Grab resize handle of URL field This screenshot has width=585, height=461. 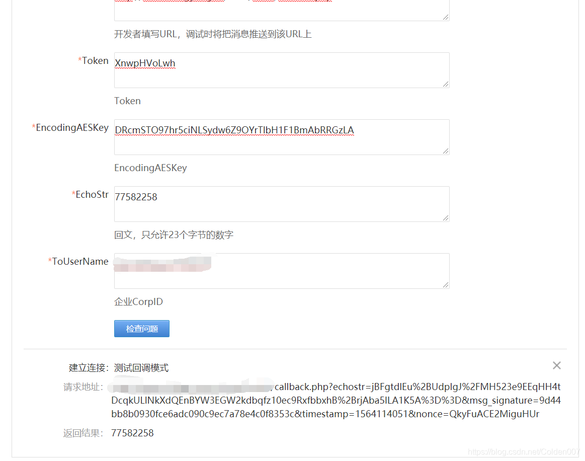pos(446,17)
